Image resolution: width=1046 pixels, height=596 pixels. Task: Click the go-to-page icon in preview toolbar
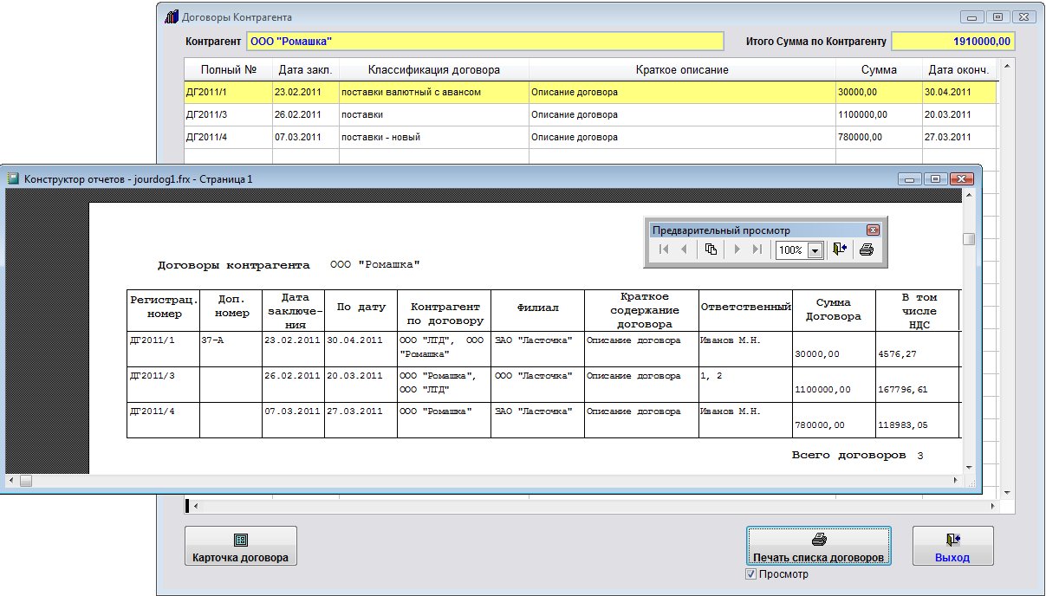point(711,249)
